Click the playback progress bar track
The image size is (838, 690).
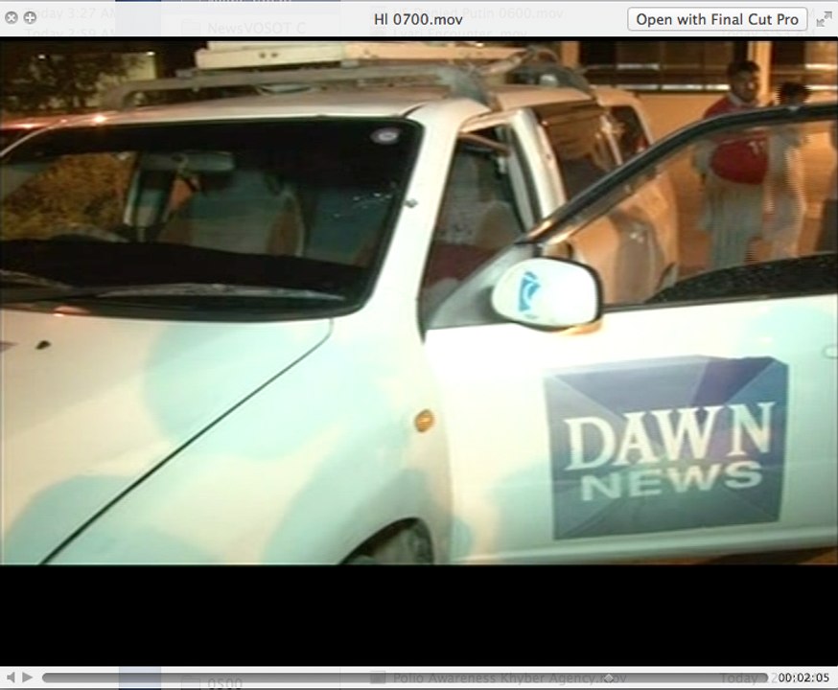[406, 678]
